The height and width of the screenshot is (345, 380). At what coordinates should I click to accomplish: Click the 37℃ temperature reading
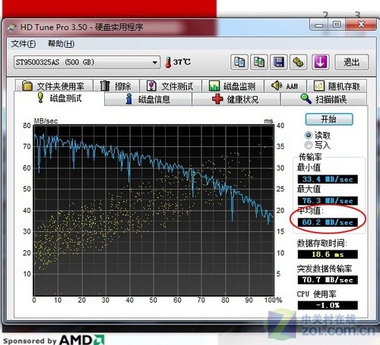182,62
